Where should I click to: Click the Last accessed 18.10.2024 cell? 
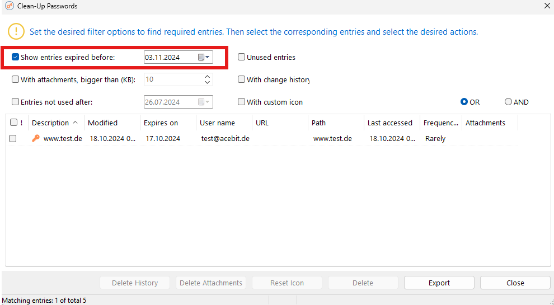[x=392, y=139]
